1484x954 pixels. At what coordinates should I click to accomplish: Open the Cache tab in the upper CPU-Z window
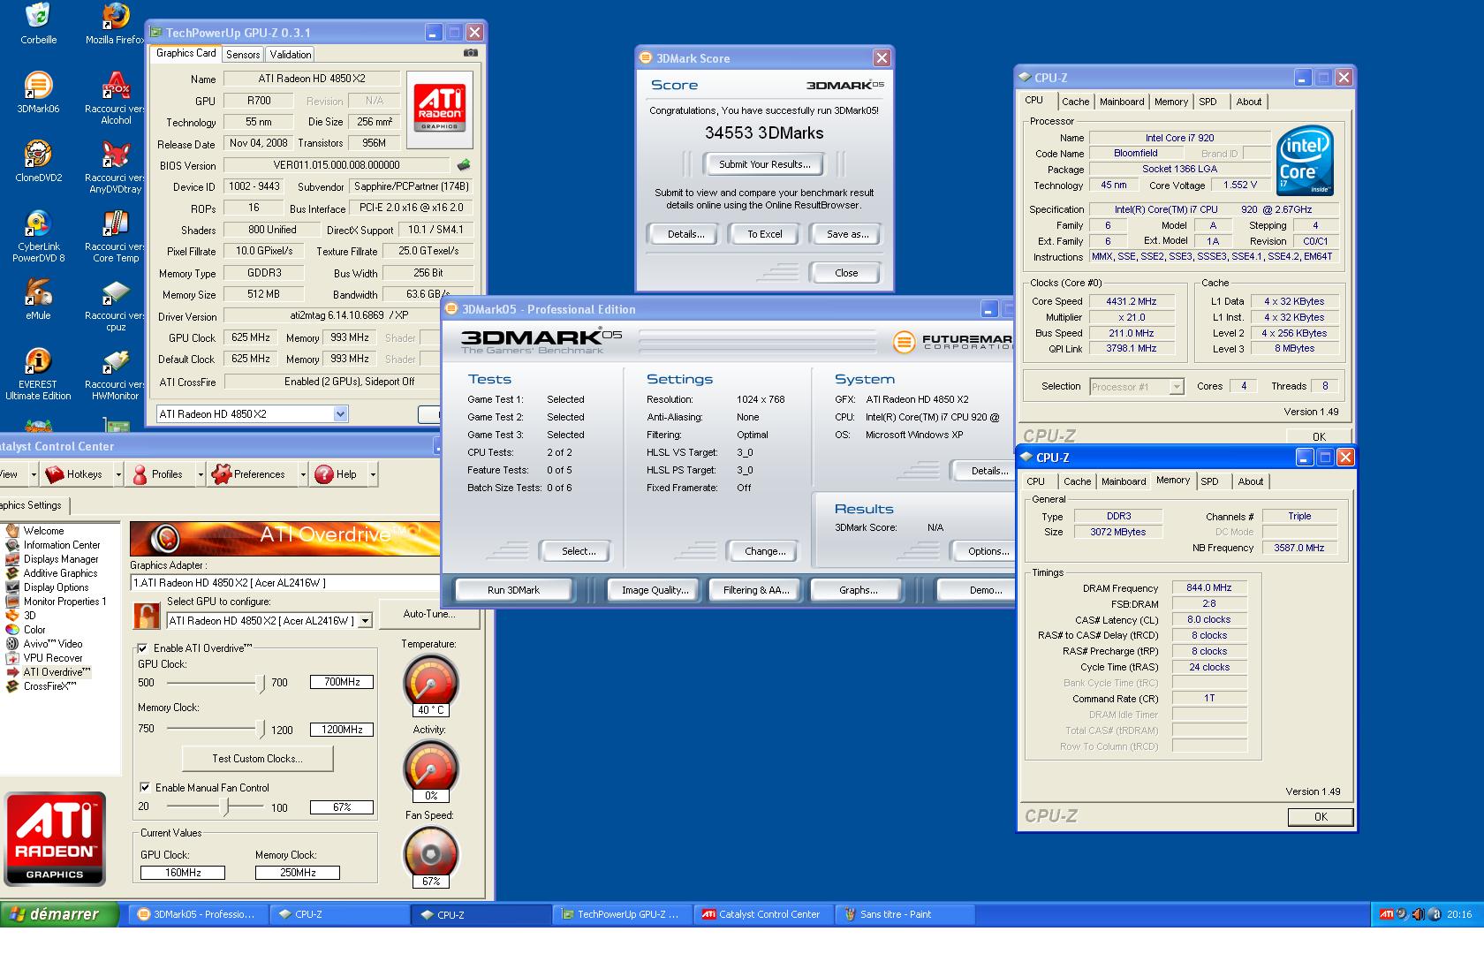click(1075, 102)
